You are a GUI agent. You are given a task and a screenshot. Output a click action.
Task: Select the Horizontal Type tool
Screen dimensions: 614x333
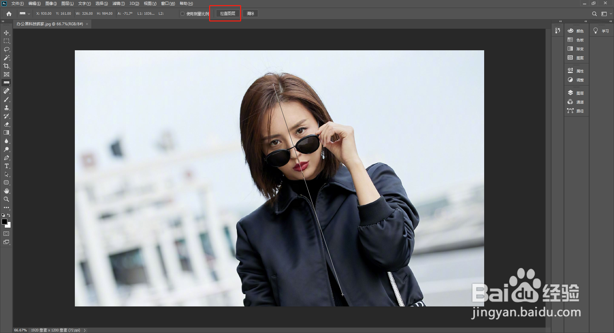tap(6, 166)
